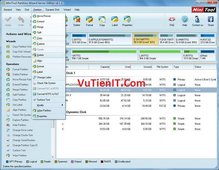Select the I:(NTFS) 556.7 GB volume block
Image resolution: width=219 pixels, height=170 pixels.
(x=104, y=55)
